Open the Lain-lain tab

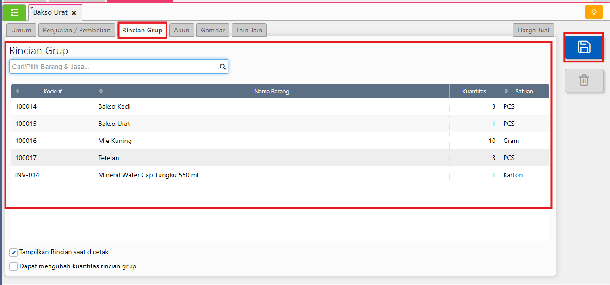click(x=249, y=30)
